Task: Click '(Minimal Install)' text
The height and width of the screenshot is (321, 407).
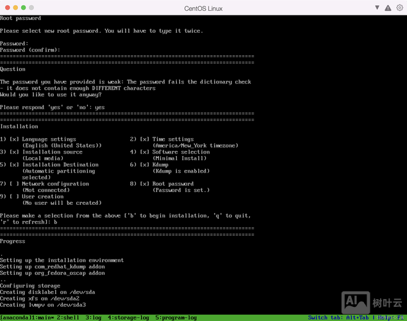Action: [x=179, y=159]
